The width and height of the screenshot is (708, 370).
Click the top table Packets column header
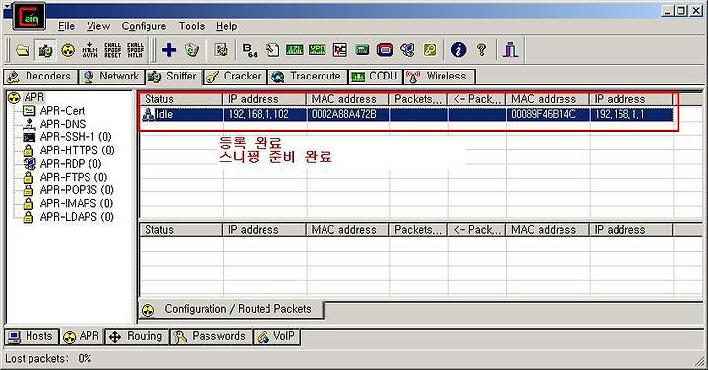418,99
